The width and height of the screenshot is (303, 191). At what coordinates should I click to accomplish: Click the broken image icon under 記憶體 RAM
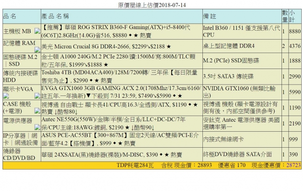(x=37, y=50)
